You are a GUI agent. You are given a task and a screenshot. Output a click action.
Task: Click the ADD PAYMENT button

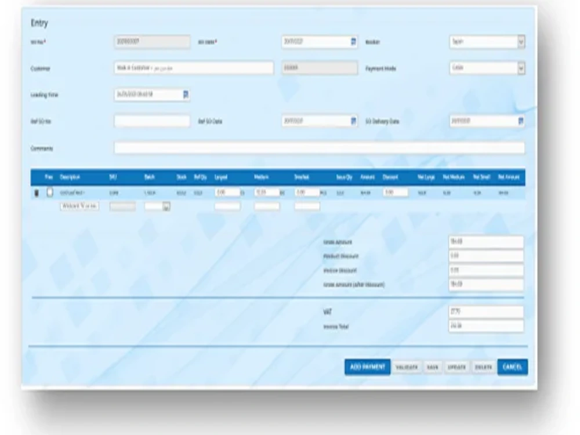pyautogui.click(x=367, y=367)
